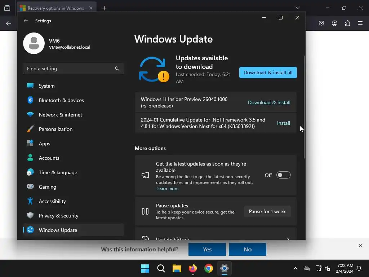
Task: Click the Firefox View icon
Action: tap(7, 8)
